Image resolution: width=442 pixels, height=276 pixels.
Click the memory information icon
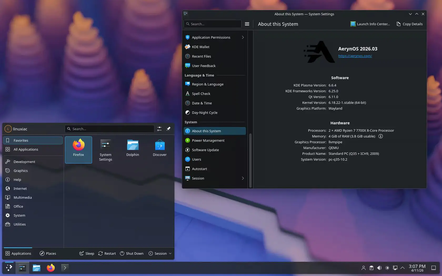click(x=380, y=136)
